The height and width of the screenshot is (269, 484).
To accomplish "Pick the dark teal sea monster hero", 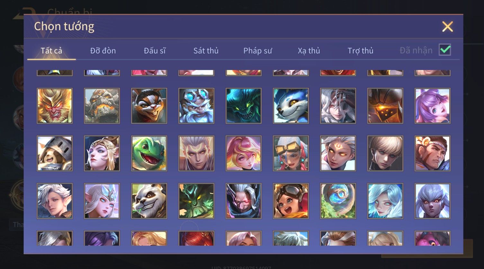I will click(x=244, y=106).
